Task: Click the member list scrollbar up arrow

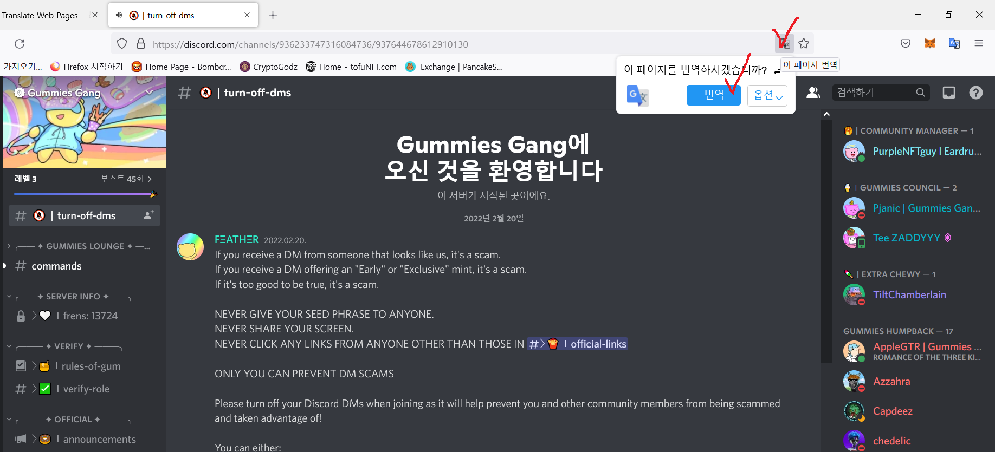Action: (826, 114)
